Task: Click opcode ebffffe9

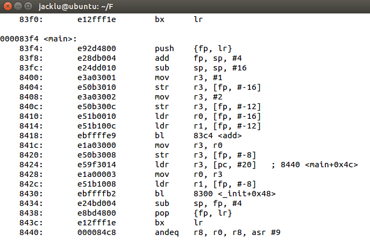Action: coord(96,136)
